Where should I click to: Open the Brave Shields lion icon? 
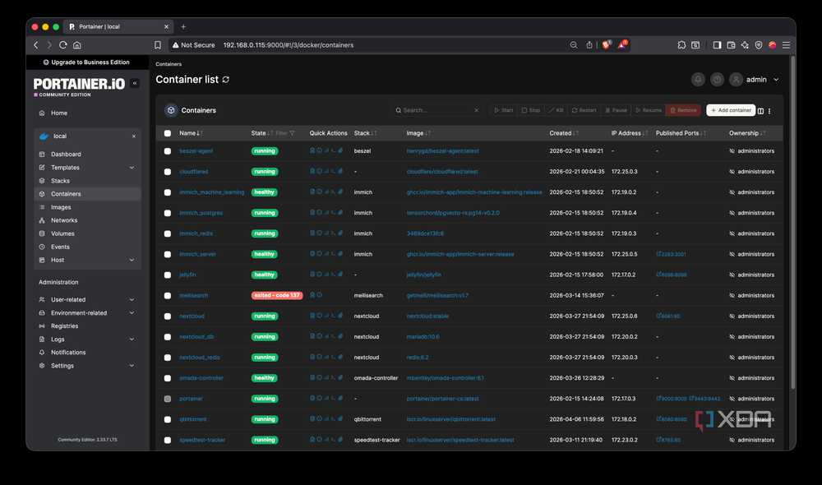click(607, 45)
